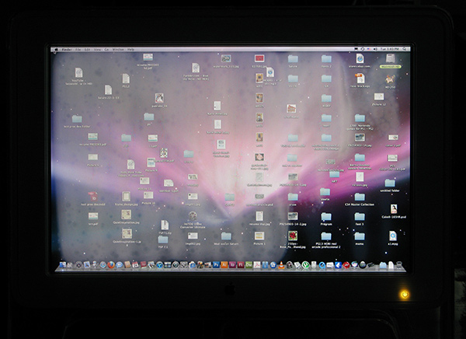Launch QuickTime Player from the Dock
Viewport: 466px width, 339px height.
coord(322,264)
